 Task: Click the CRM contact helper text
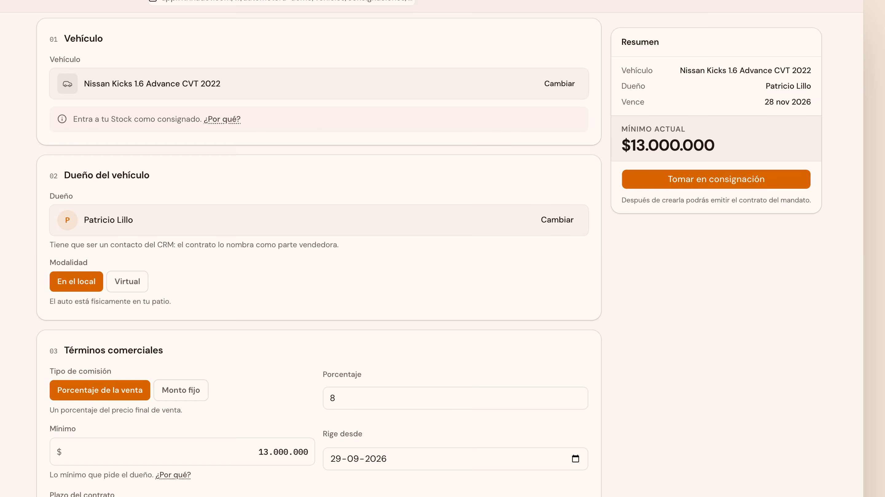click(194, 245)
